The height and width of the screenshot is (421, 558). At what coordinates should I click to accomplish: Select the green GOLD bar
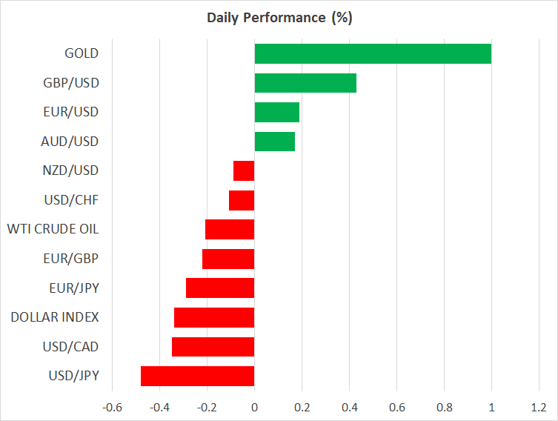tap(373, 53)
